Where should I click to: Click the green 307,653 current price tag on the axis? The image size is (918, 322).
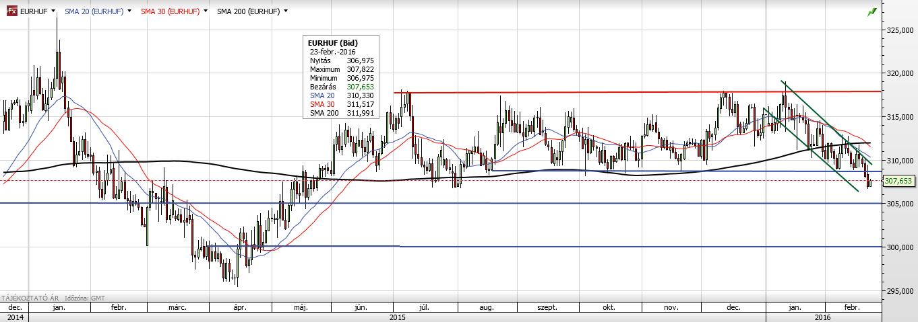click(898, 181)
